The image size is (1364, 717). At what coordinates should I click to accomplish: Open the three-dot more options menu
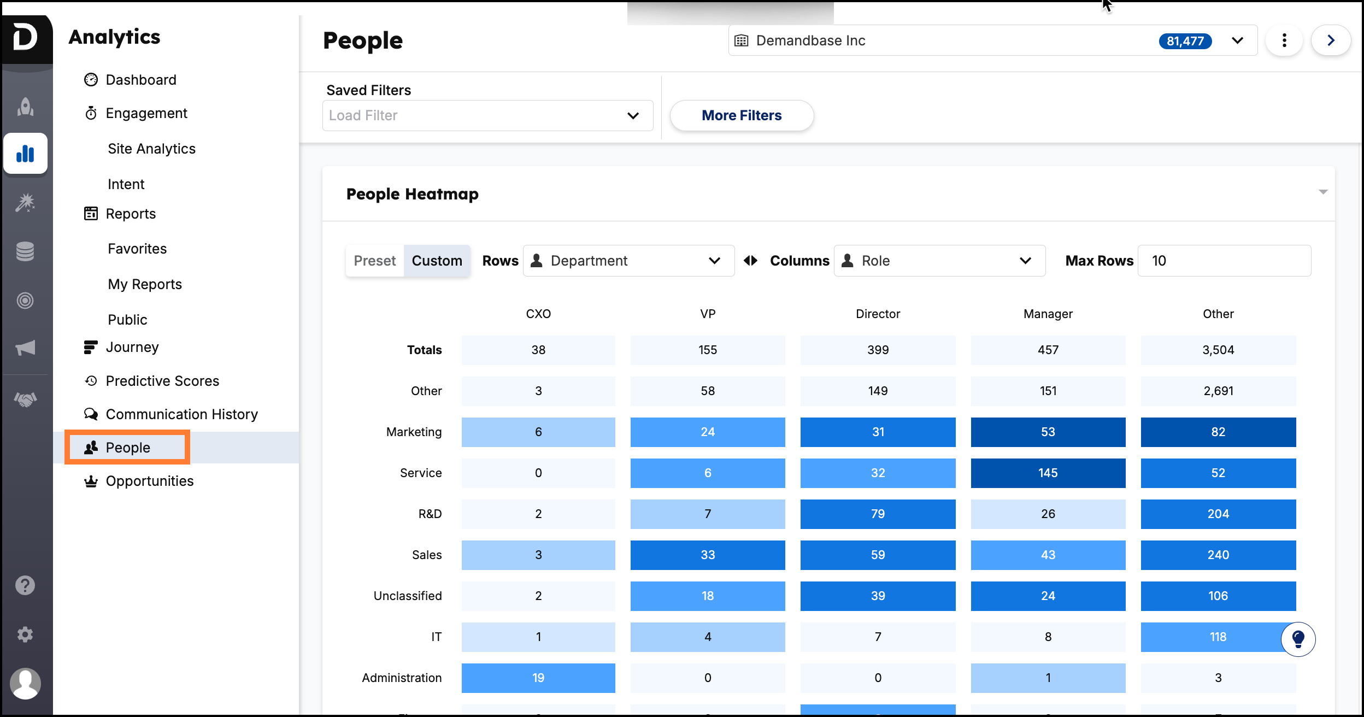(x=1284, y=40)
